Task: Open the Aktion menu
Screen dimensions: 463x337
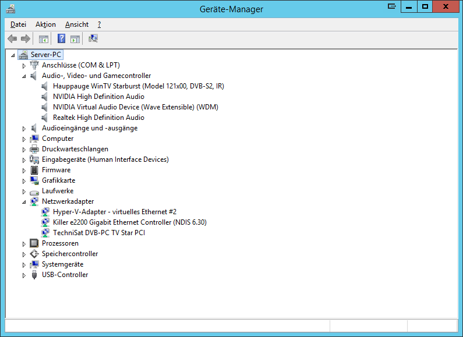Action: tap(45, 24)
